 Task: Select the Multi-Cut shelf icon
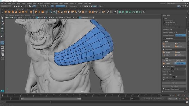click(x=108, y=12)
